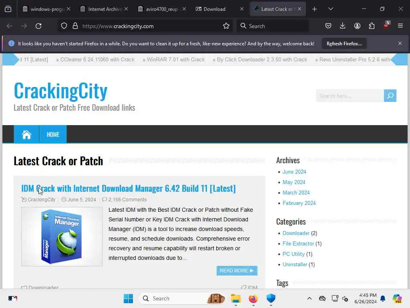Screen dimensions: 410x308
Task: Click the taskbar clock and date
Action: [x=366, y=298]
